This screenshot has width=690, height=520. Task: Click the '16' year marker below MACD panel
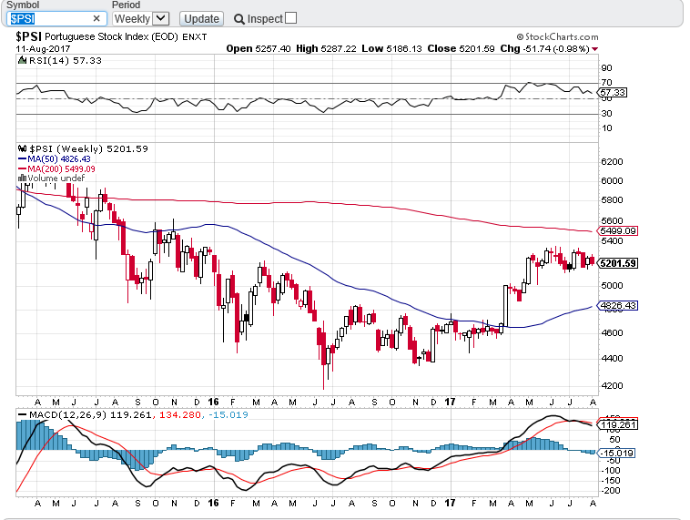coord(213,504)
